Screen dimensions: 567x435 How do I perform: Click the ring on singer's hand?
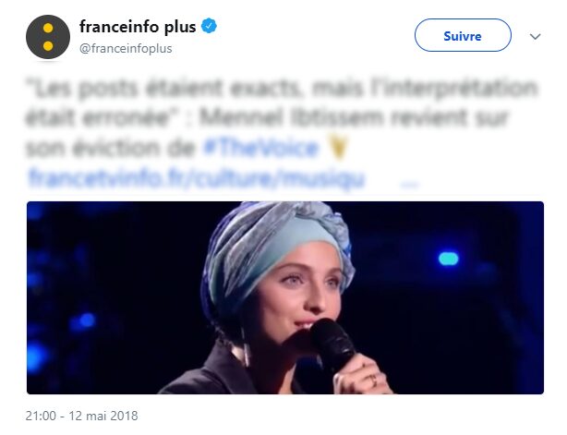click(x=374, y=380)
